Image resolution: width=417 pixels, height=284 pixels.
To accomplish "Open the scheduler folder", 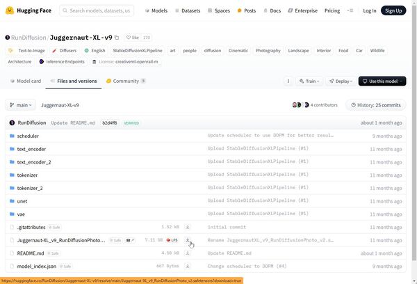I will click(28, 136).
